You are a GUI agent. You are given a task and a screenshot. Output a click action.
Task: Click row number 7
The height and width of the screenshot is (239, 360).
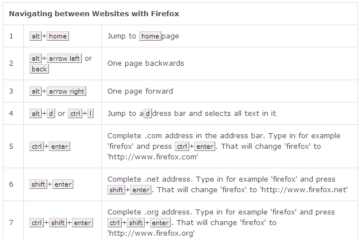point(11,223)
